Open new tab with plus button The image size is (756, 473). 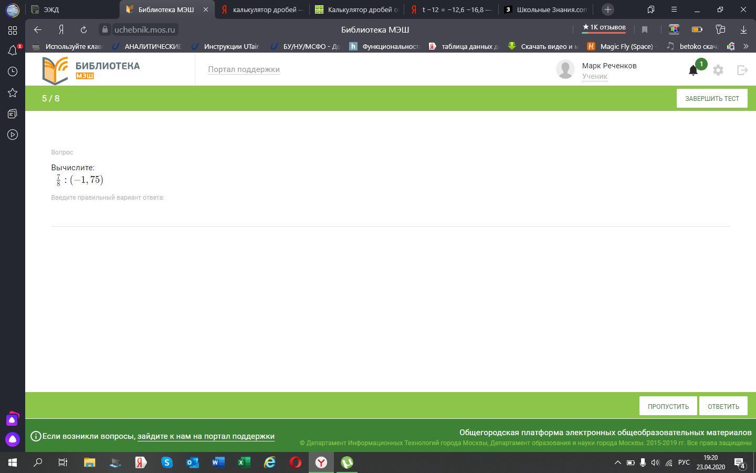click(608, 9)
